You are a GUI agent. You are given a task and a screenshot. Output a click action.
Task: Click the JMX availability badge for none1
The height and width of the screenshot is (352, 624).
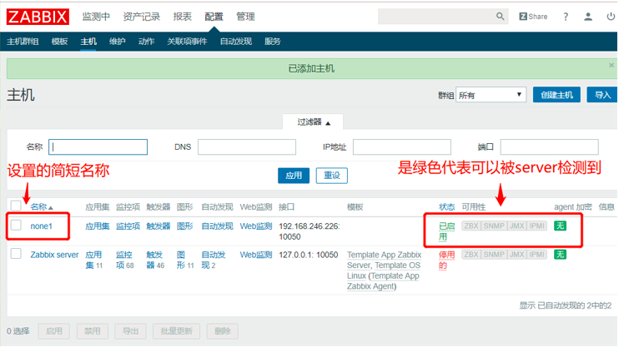pyautogui.click(x=517, y=226)
